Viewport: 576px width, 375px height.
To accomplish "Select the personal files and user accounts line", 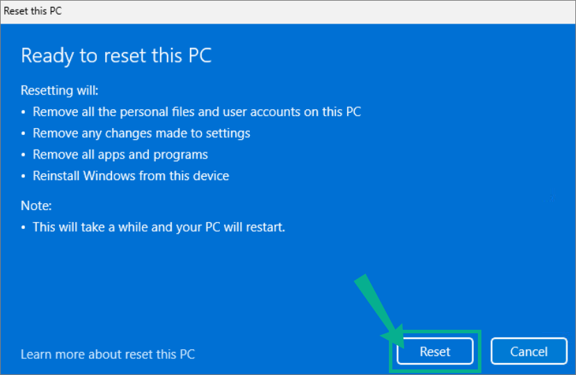I will point(197,111).
